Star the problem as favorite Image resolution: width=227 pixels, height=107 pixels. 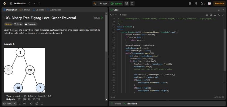coord(31,104)
